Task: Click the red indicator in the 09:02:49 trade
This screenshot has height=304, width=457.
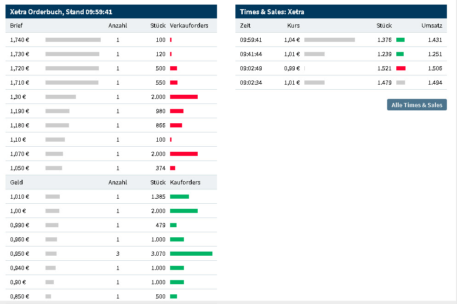Action: (x=400, y=69)
